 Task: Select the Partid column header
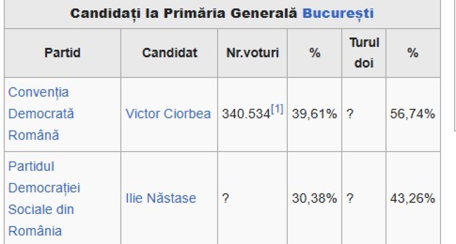(63, 53)
